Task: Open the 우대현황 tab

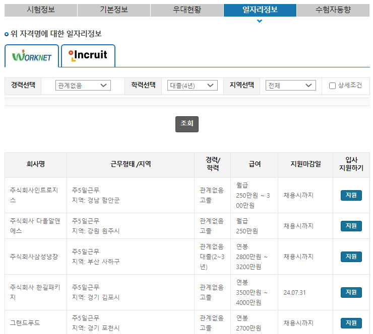Action: 186,10
